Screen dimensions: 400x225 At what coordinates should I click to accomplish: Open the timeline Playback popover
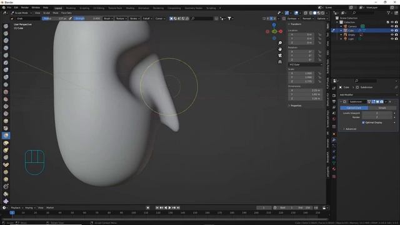[x=17, y=207]
